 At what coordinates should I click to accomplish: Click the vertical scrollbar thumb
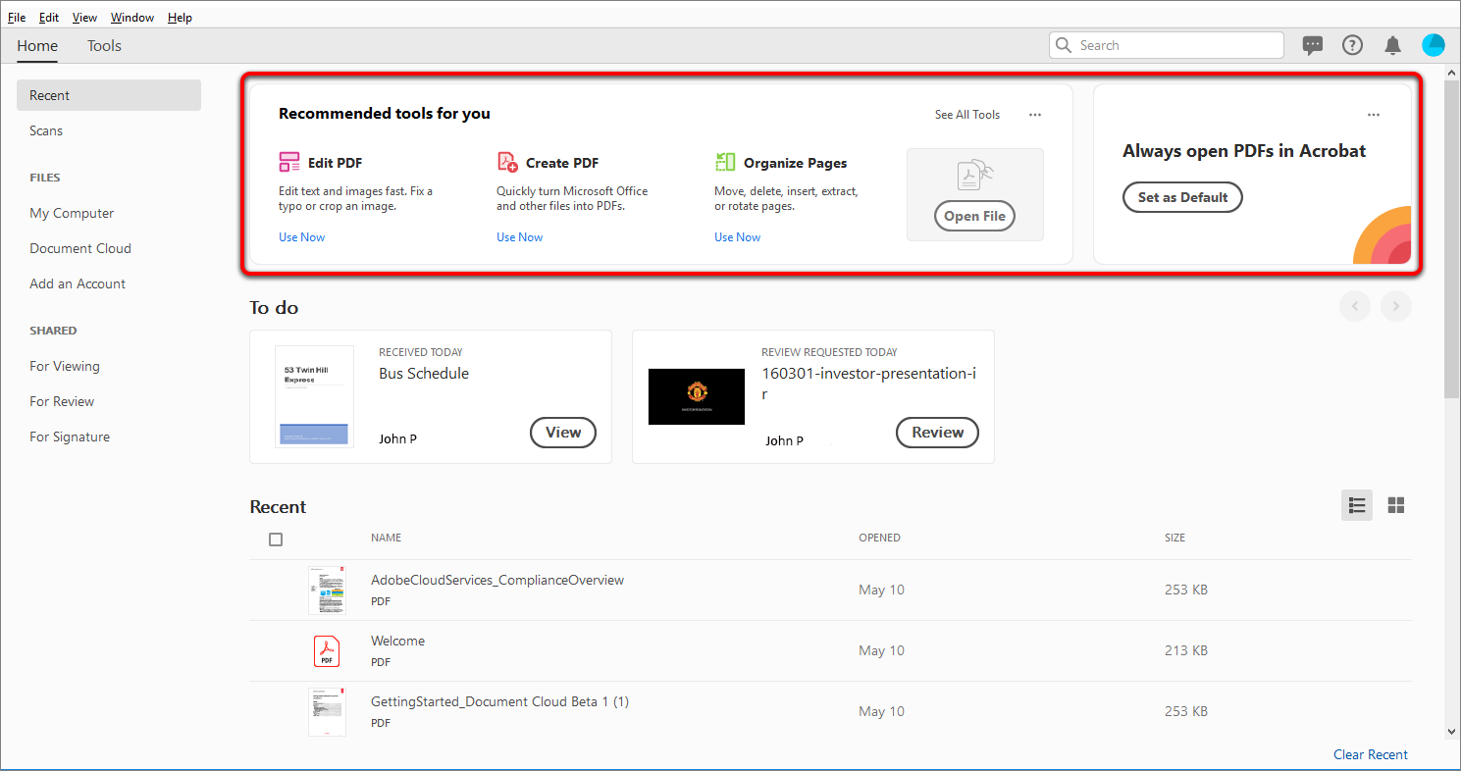click(1452, 239)
